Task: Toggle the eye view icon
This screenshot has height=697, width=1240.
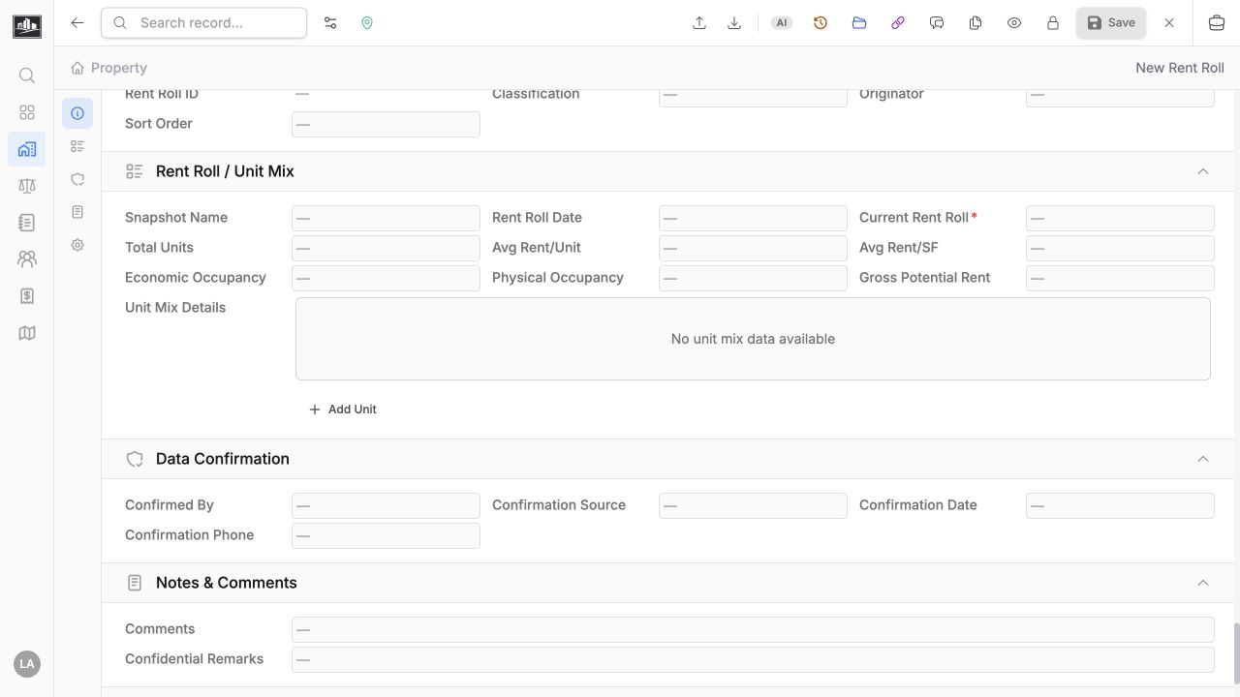Action: [x=1014, y=23]
